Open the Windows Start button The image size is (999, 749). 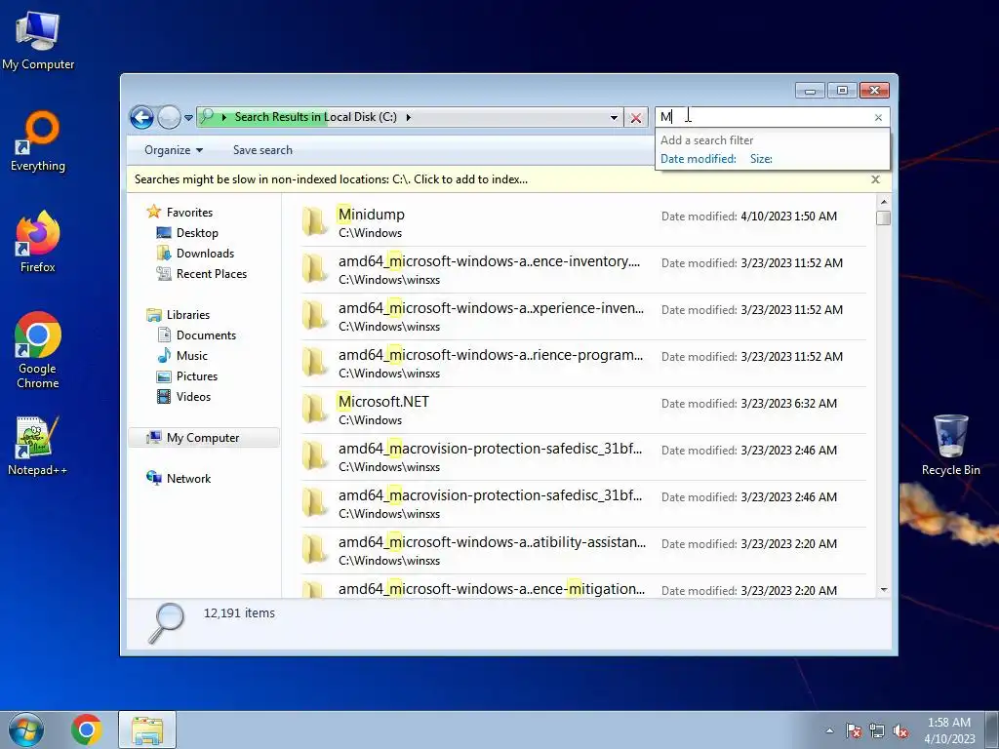coord(26,729)
